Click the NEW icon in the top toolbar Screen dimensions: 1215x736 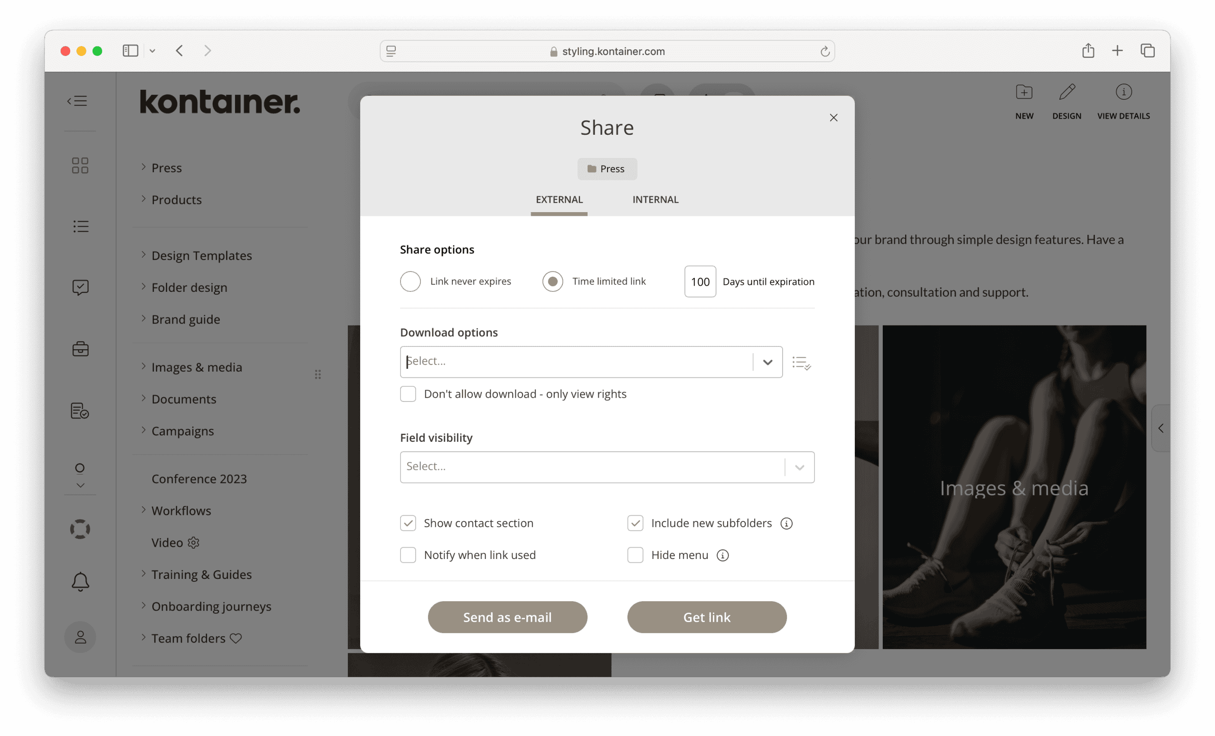tap(1024, 92)
